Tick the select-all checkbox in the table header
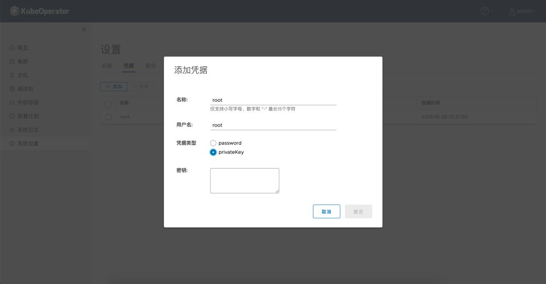Screen dimensions: 546x284 tap(108, 104)
